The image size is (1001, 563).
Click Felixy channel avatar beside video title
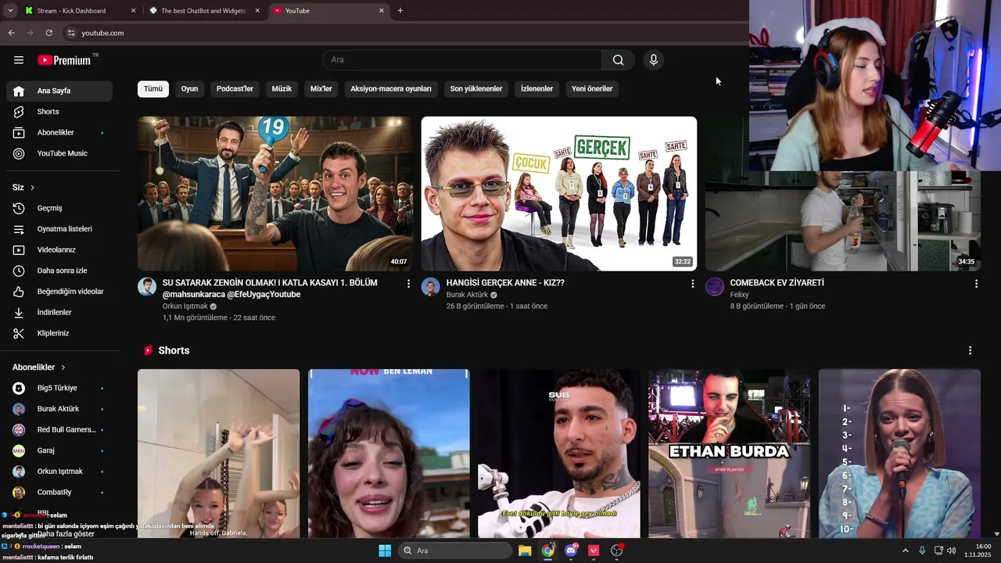715,286
